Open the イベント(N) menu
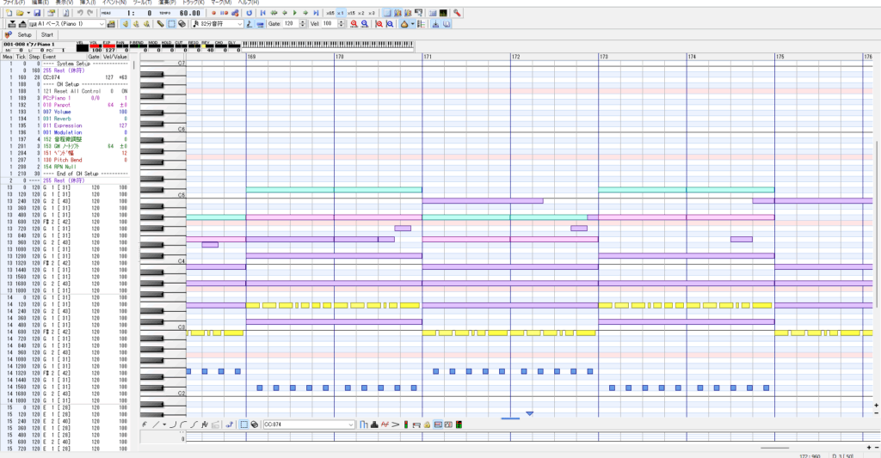Image resolution: width=881 pixels, height=458 pixels. pos(114,3)
